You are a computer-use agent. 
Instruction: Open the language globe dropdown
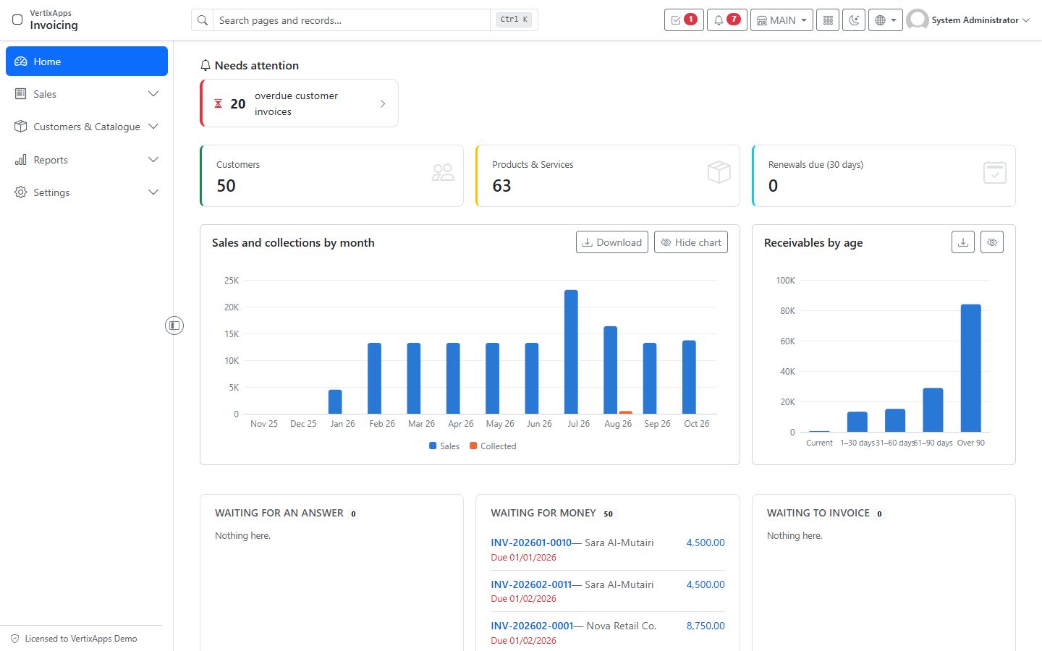point(886,20)
